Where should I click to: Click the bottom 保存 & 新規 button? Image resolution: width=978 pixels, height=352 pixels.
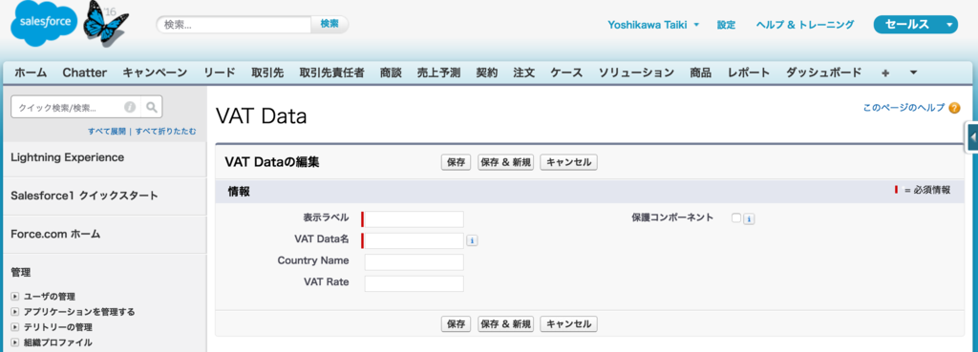click(505, 324)
